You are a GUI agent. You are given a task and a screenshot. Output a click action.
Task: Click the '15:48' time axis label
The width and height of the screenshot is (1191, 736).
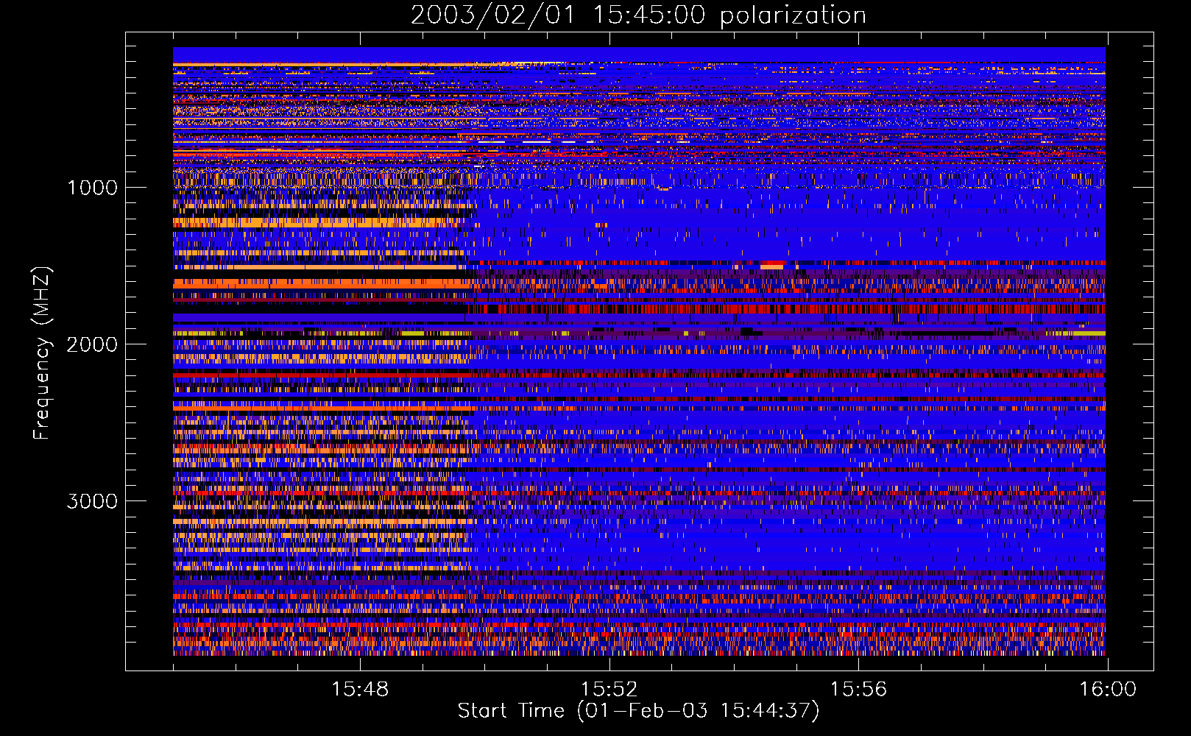[x=360, y=690]
